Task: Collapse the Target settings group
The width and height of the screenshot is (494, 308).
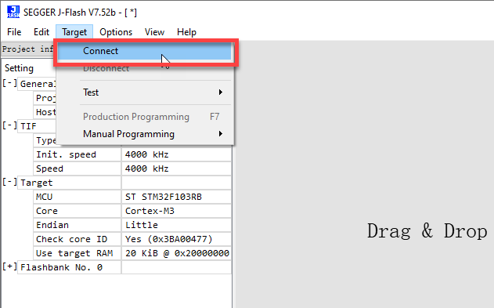Action: tap(9, 182)
